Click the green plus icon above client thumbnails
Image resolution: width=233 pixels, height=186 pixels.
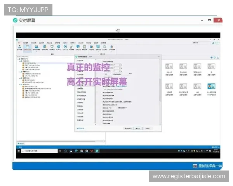click(212, 57)
